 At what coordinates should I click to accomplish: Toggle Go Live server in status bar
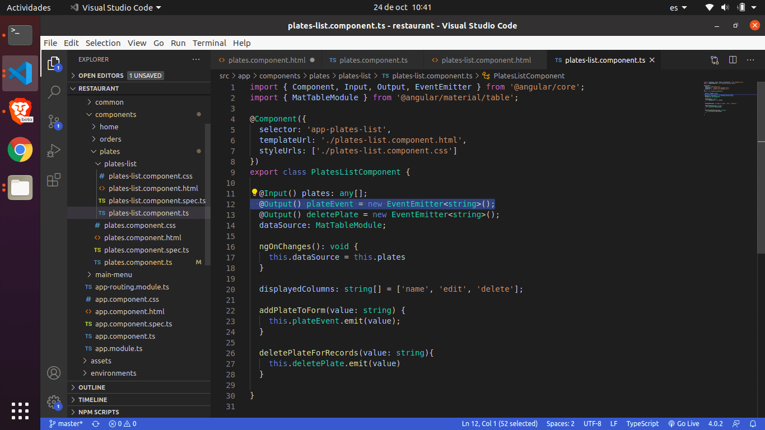tap(684, 424)
